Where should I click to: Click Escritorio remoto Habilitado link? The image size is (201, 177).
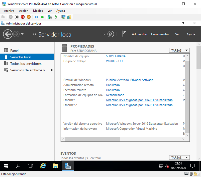[x=113, y=90]
